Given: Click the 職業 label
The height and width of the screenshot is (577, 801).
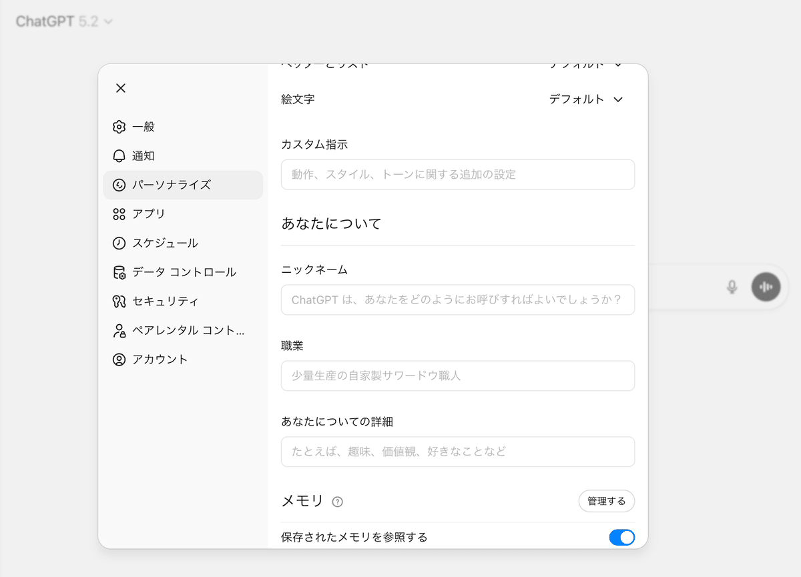Looking at the screenshot, I should point(292,346).
